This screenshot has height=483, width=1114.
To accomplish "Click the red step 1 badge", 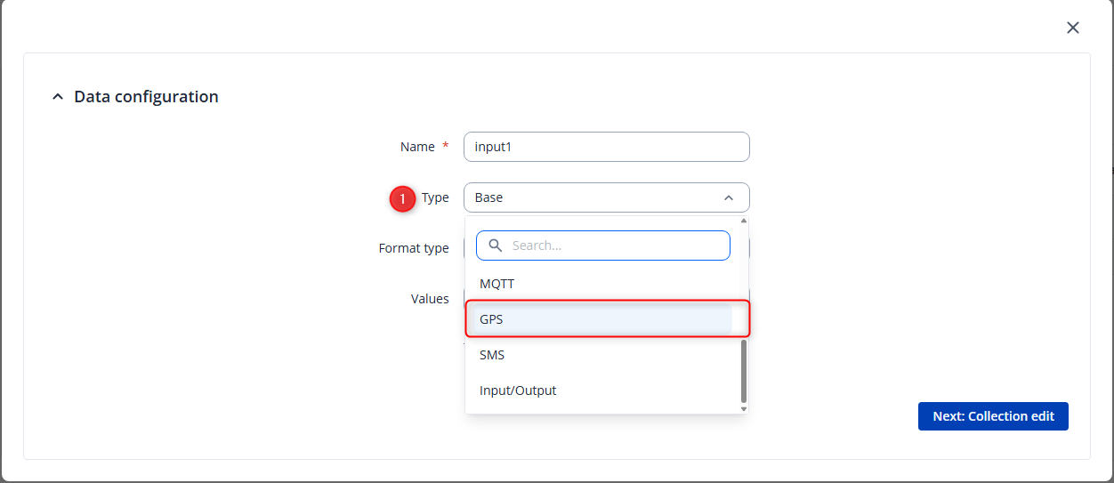I will (402, 199).
